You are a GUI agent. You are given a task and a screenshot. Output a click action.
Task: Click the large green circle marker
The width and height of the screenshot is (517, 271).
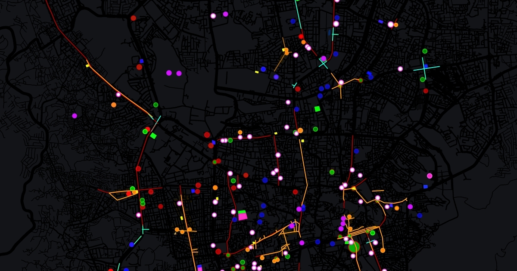click(x=354, y=247)
